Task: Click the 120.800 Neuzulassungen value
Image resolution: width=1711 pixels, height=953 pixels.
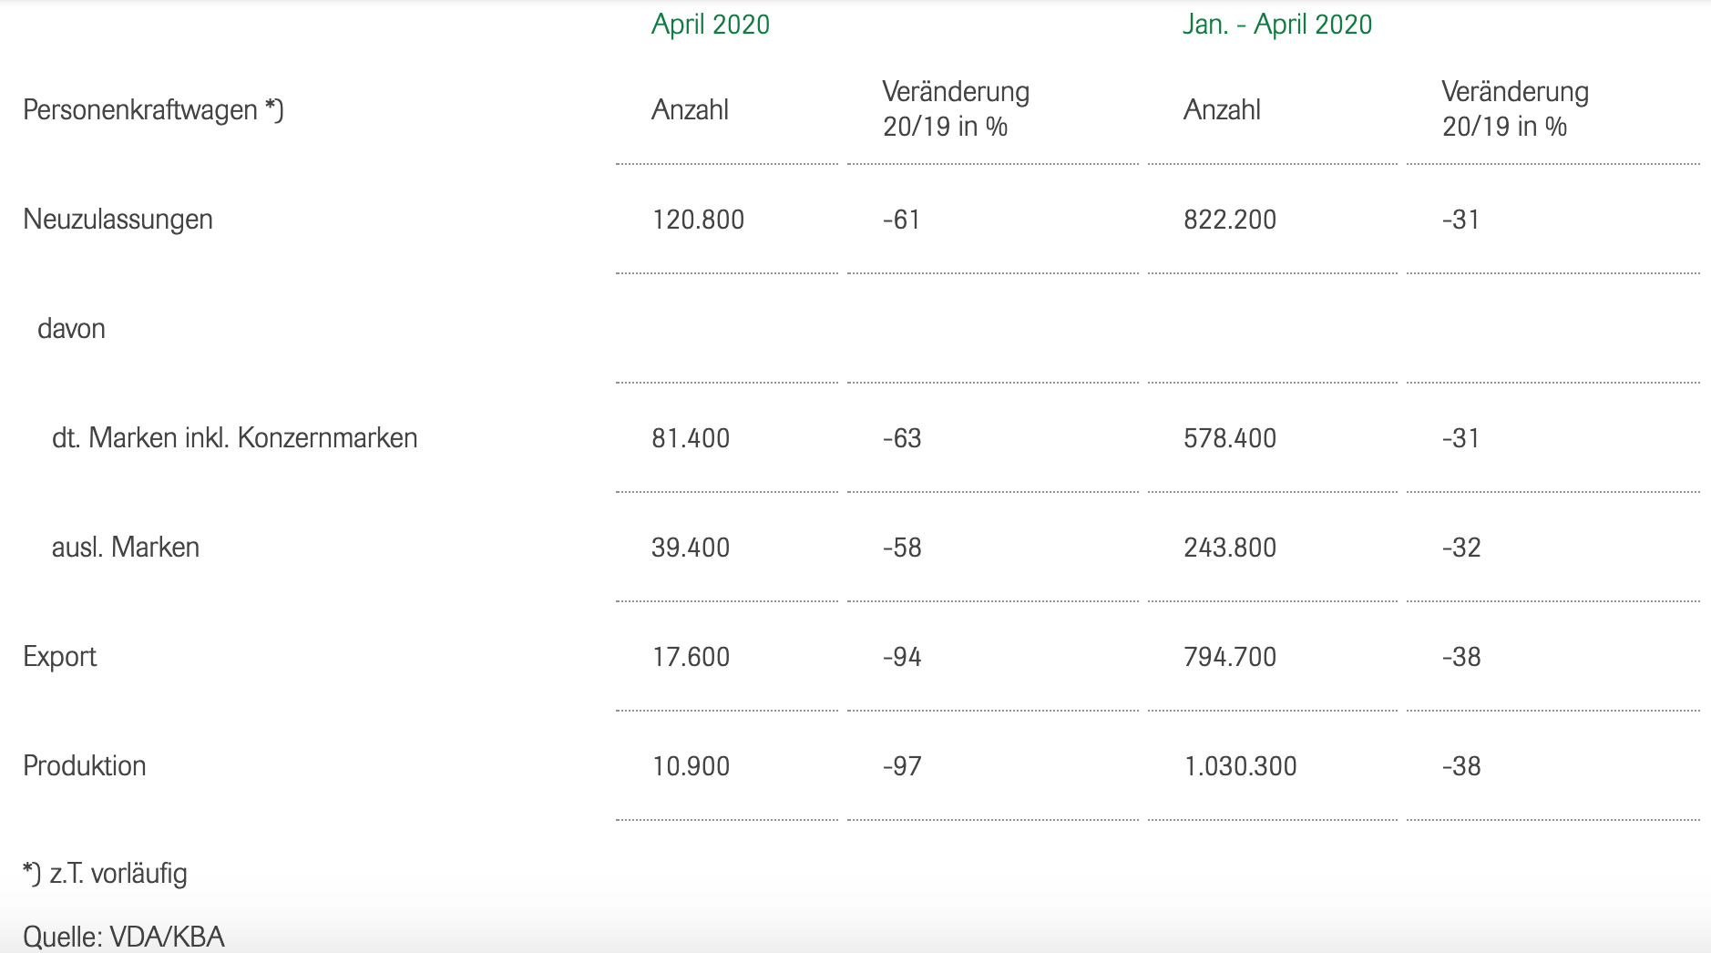Action: pos(698,220)
